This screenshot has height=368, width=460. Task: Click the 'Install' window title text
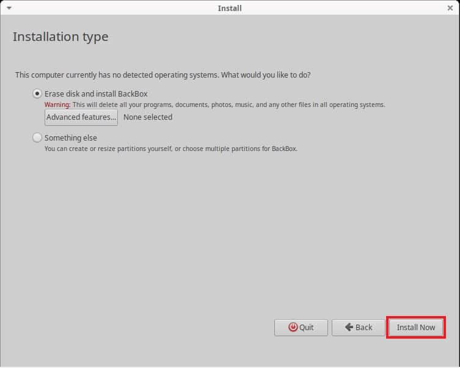[230, 8]
